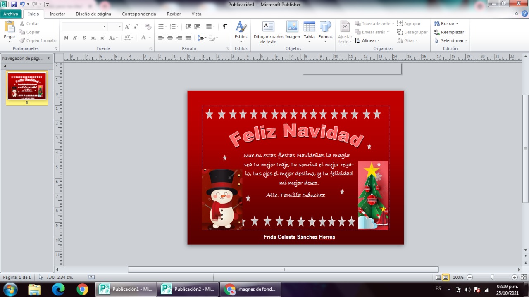Click the Formas shapes icon

tap(325, 27)
